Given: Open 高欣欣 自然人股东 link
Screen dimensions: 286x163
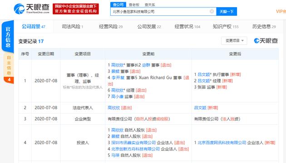Looking at the screenshot, I should click(x=117, y=130).
